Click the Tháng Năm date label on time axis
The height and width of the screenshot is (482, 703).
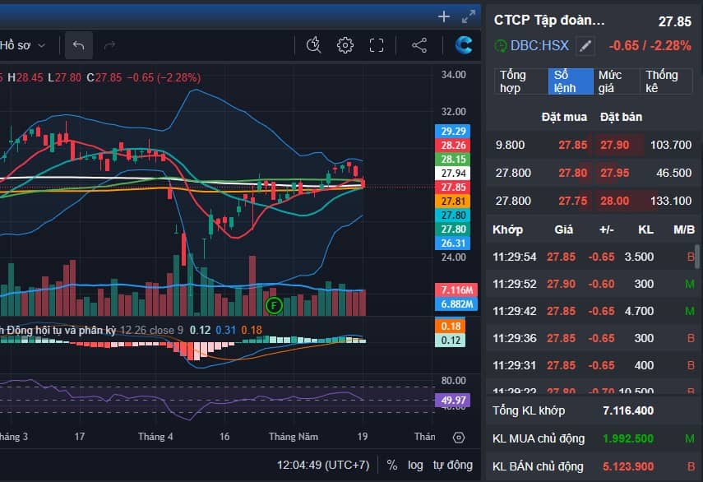pyautogui.click(x=294, y=436)
